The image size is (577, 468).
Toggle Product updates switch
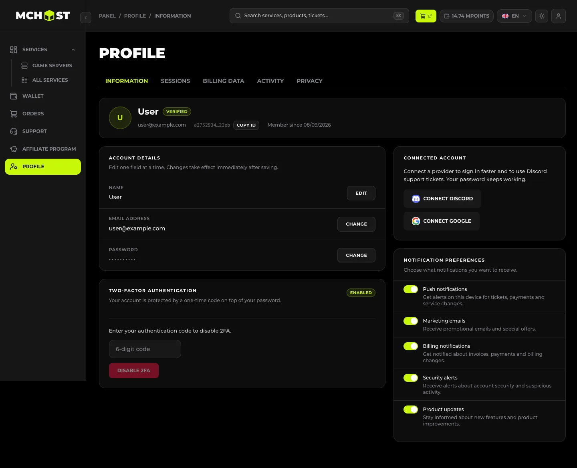(x=411, y=409)
